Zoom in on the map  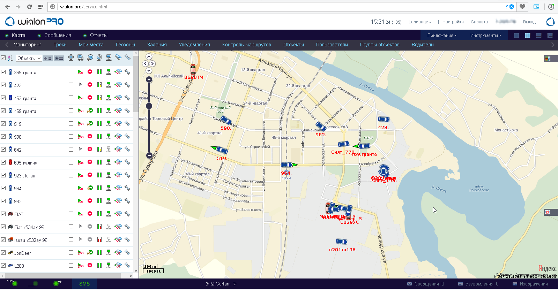point(149,80)
